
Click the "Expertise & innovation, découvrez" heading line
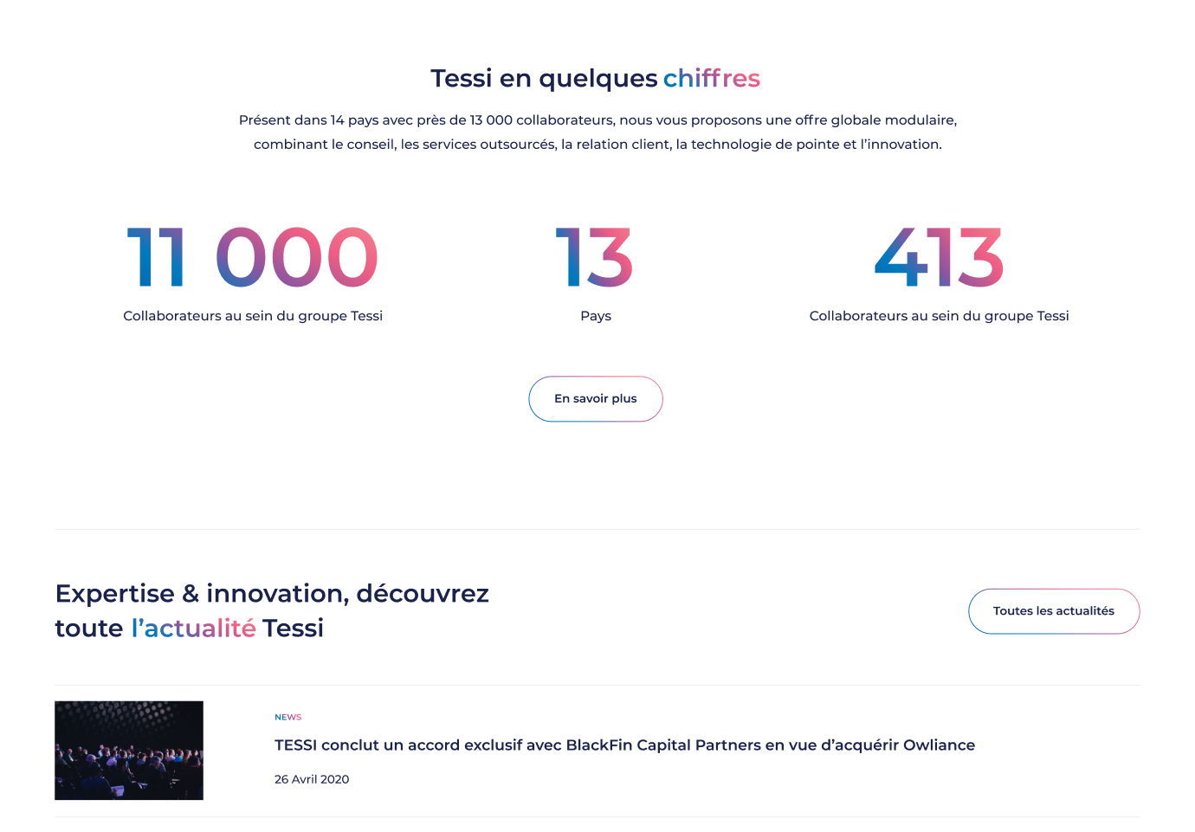[272, 594]
